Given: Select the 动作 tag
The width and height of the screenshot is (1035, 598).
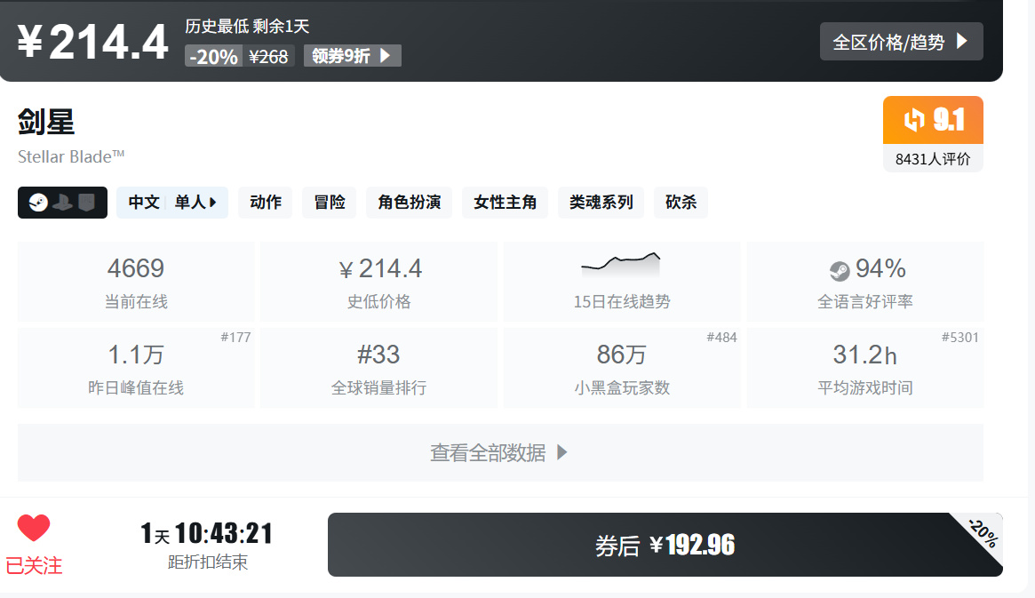Looking at the screenshot, I should tap(266, 203).
